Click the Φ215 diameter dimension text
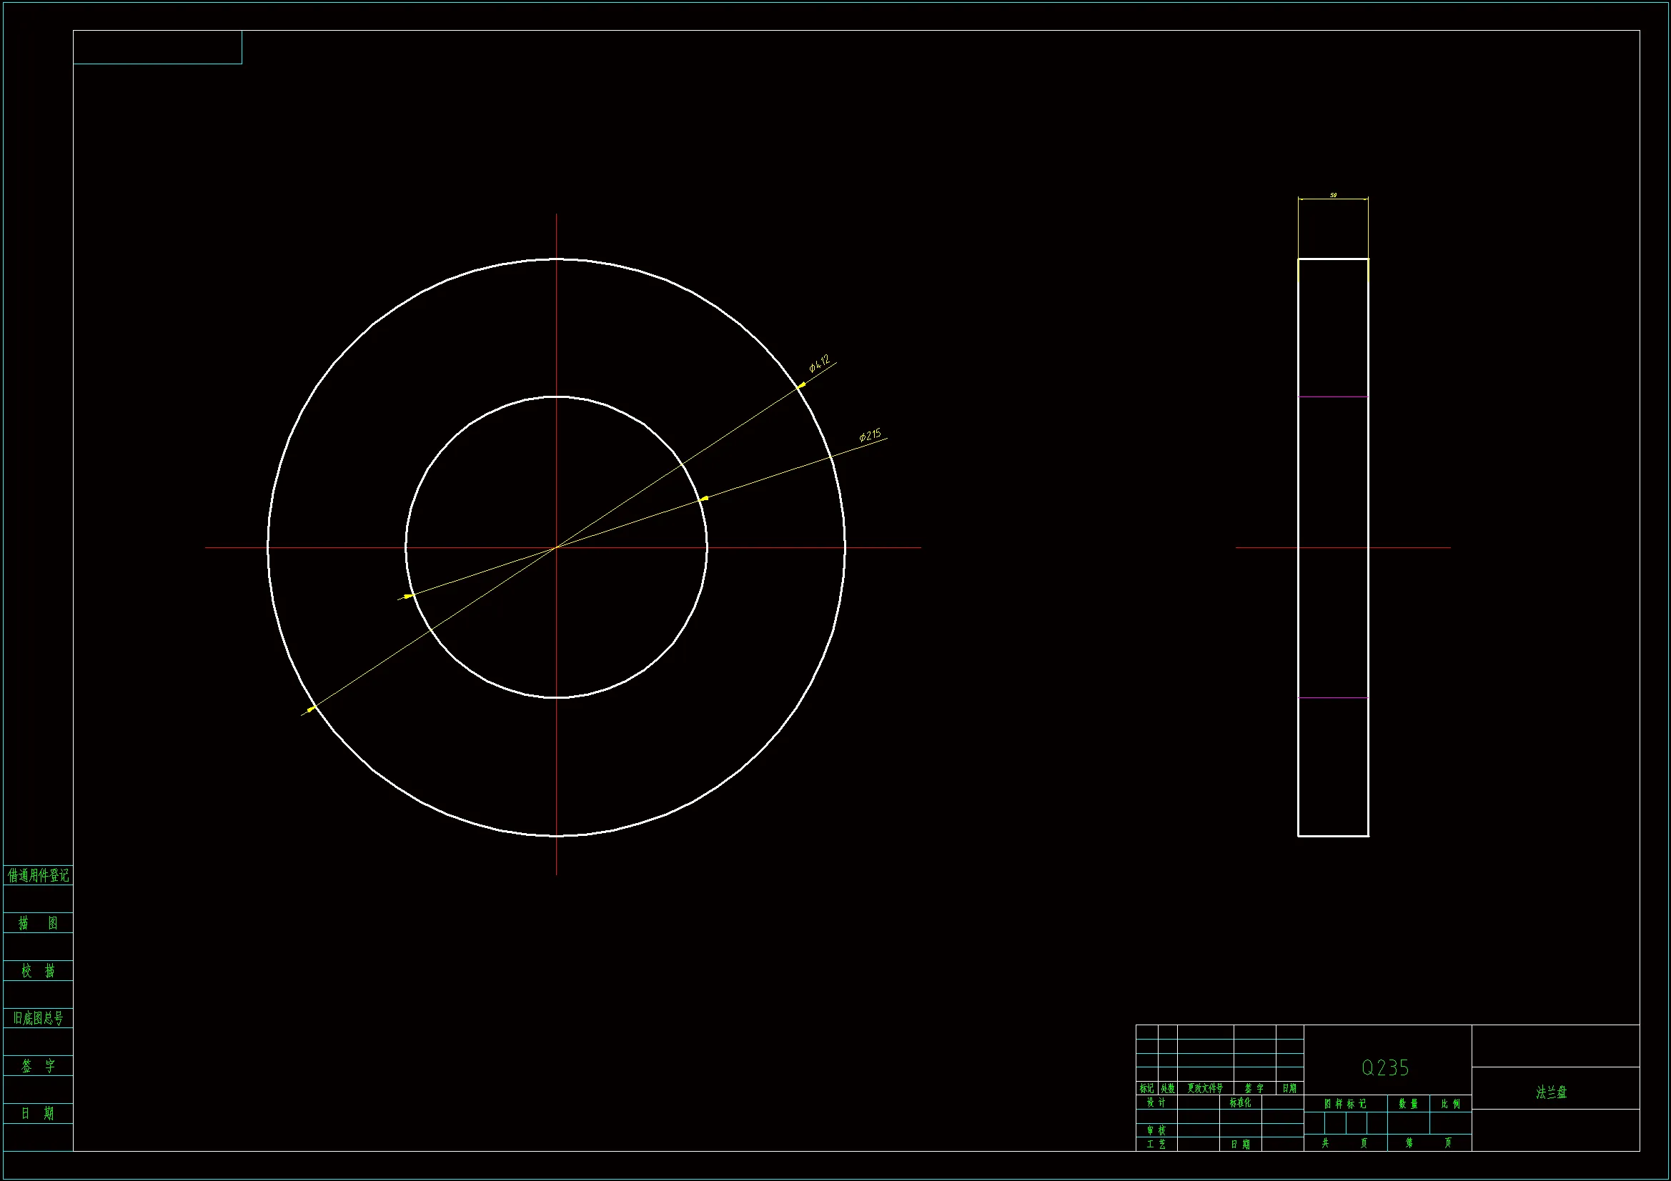The height and width of the screenshot is (1181, 1671). pyautogui.click(x=870, y=435)
